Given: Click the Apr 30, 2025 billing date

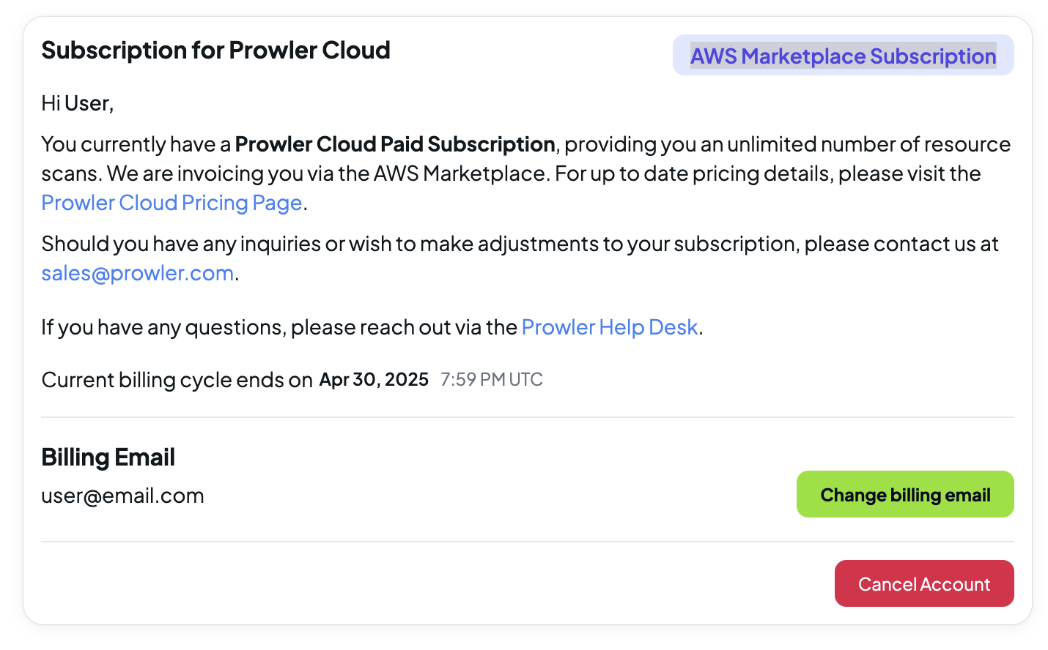Looking at the screenshot, I should 374,379.
